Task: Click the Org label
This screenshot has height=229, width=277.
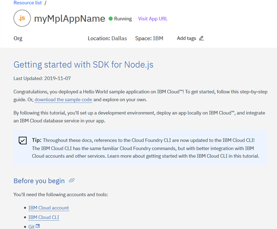Action: tap(18, 39)
